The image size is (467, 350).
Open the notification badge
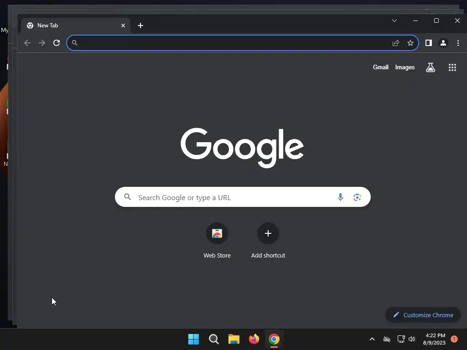click(x=454, y=339)
